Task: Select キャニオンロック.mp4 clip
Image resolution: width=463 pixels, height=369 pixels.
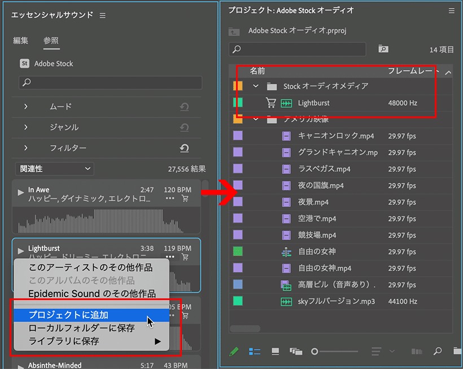Action: click(x=336, y=136)
